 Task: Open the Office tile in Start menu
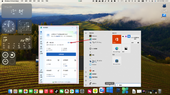tap(117, 39)
